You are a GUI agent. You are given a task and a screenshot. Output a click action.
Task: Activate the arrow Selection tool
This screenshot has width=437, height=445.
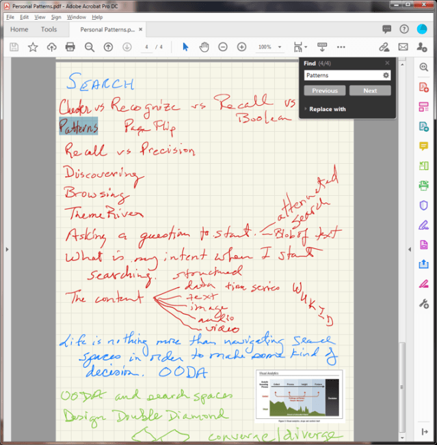(x=185, y=47)
